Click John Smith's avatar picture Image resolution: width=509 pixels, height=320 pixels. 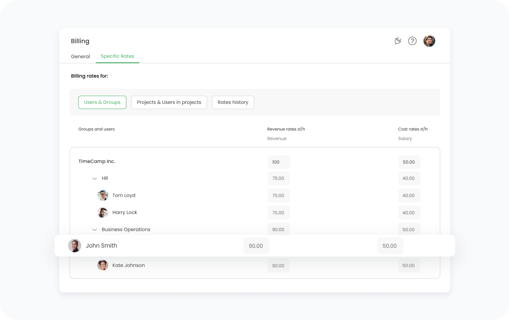[x=74, y=246]
